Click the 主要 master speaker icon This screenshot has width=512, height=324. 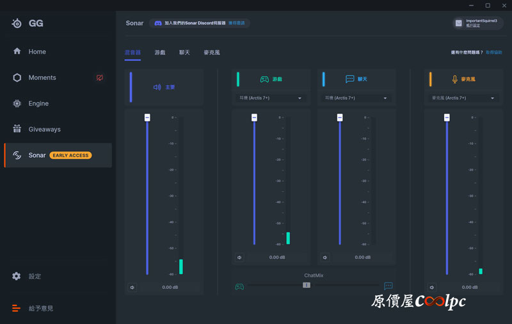coord(157,87)
